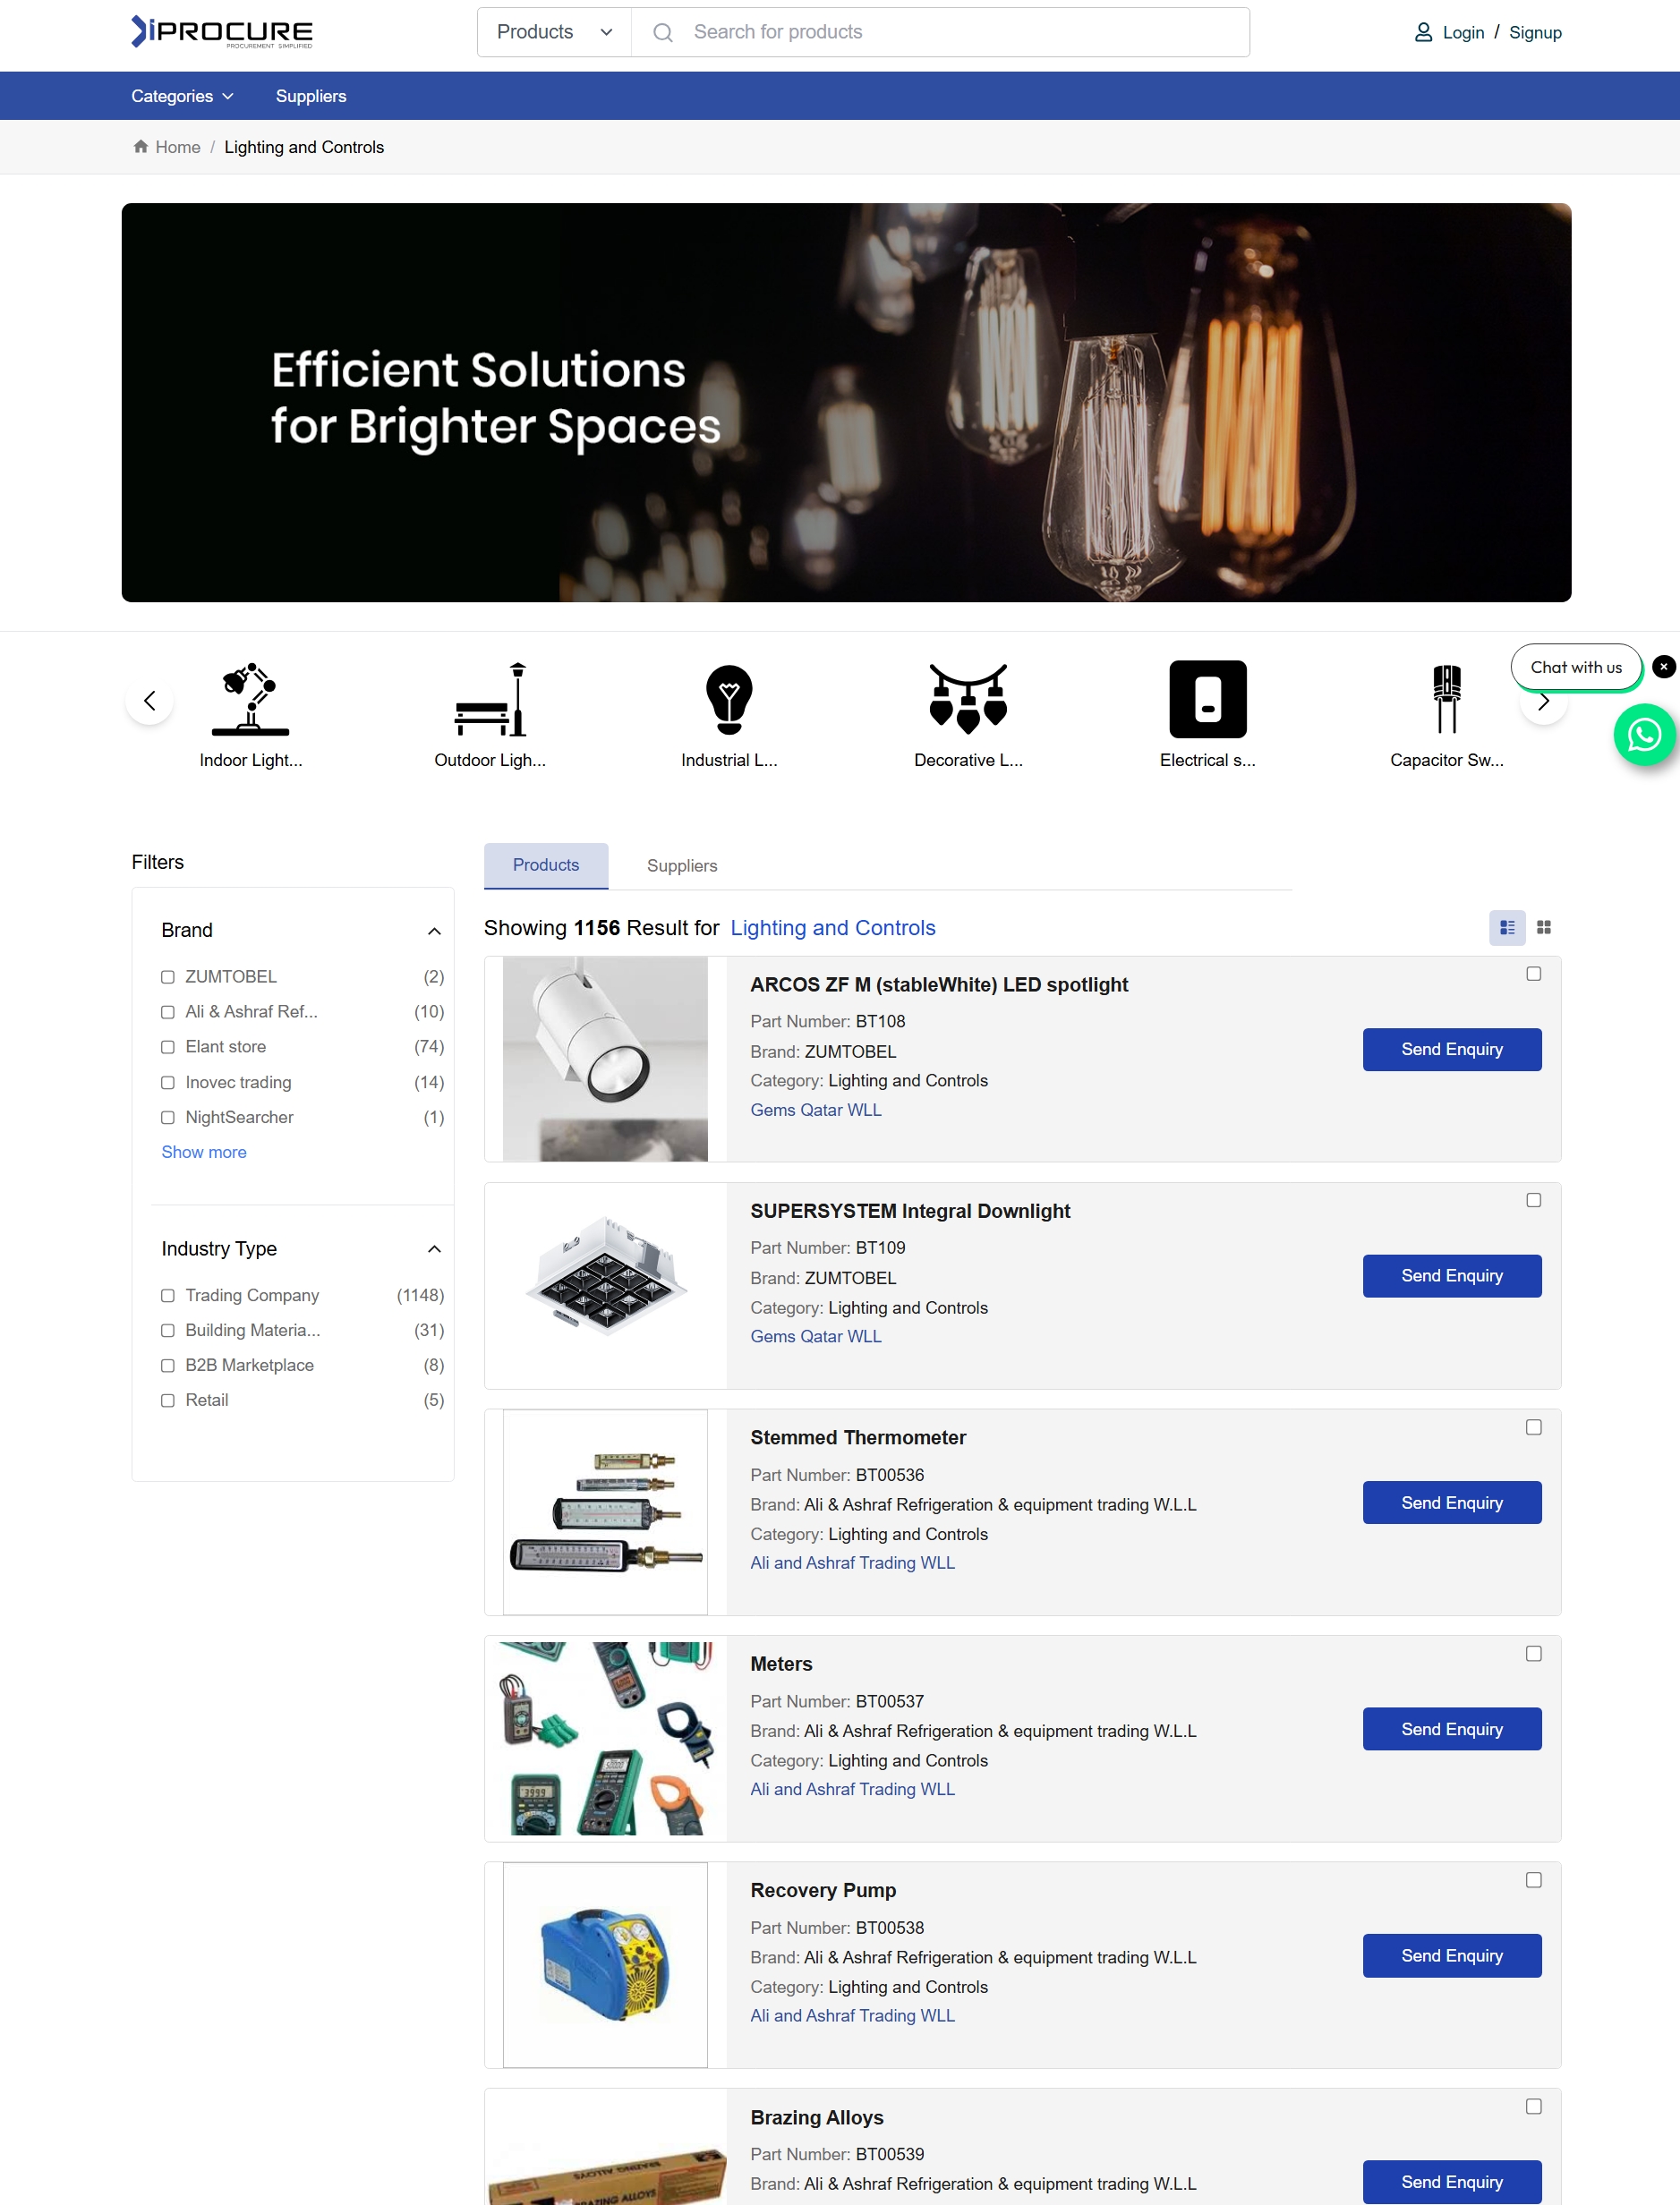Click the Efficient Solutions lighting banner
The height and width of the screenshot is (2205, 1680).
(846, 403)
